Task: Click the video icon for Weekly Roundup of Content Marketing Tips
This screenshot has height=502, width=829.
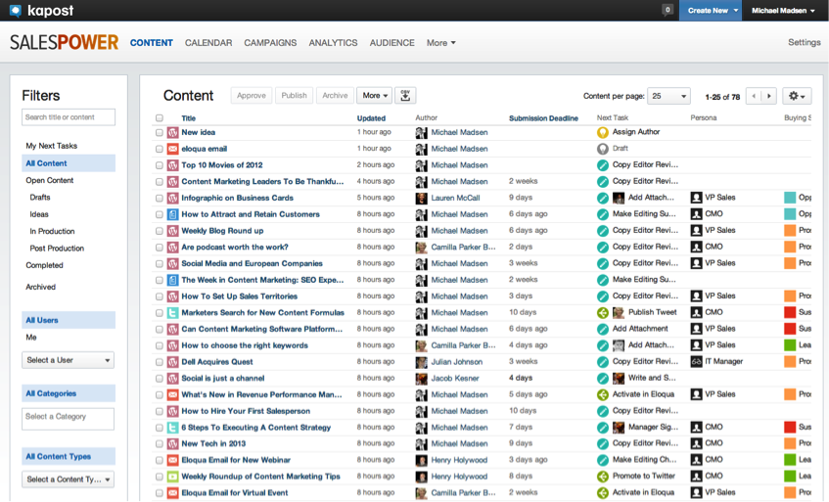Action: 172,477
